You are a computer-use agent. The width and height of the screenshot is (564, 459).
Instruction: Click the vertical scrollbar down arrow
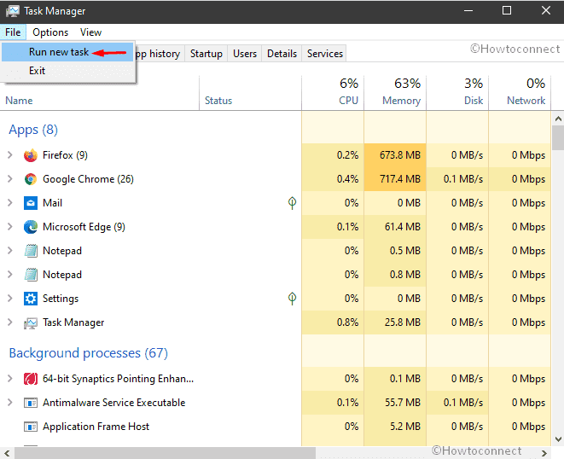[558, 439]
